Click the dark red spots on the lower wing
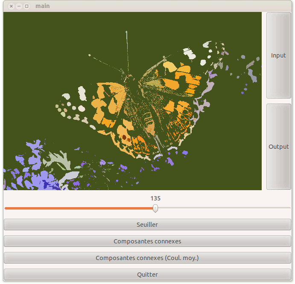Viewport: 295px width, 284px height. coord(125,137)
